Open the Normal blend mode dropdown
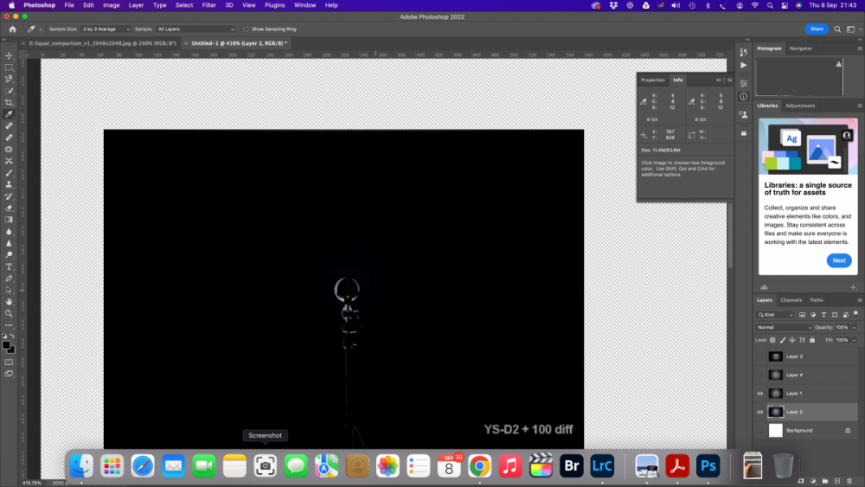The image size is (865, 487). coord(784,328)
